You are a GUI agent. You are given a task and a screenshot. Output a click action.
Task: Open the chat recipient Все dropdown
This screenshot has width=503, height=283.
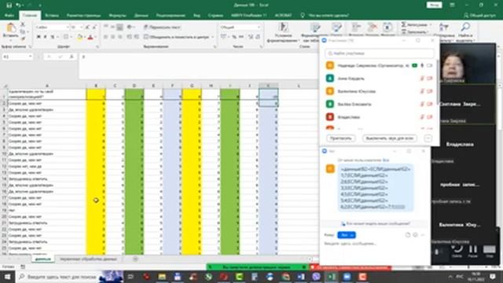347,235
